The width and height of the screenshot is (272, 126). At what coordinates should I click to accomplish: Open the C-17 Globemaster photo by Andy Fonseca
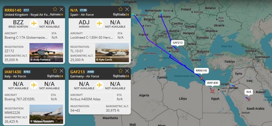pyautogui.click(x=46, y=53)
